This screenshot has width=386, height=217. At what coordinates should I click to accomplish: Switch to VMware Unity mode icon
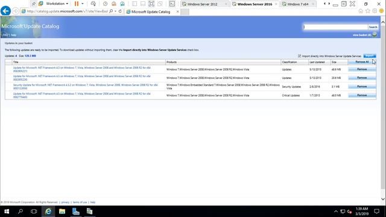click(160, 4)
